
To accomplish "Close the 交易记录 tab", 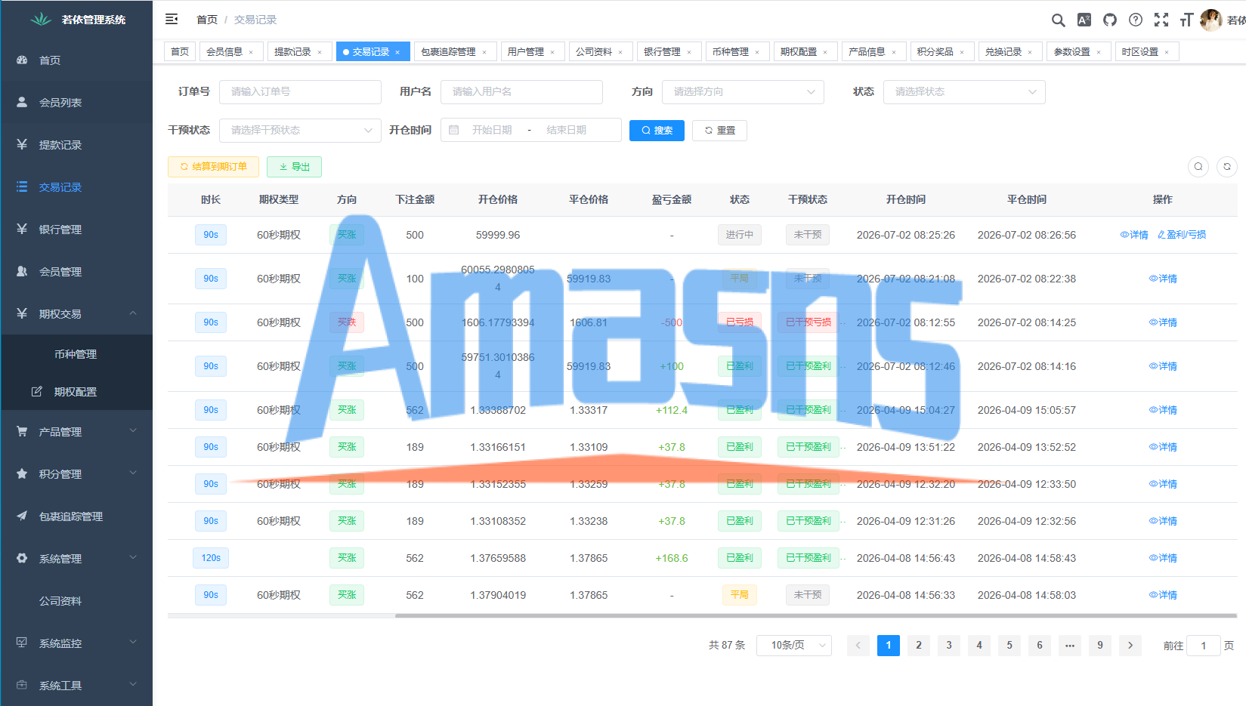I will (398, 52).
